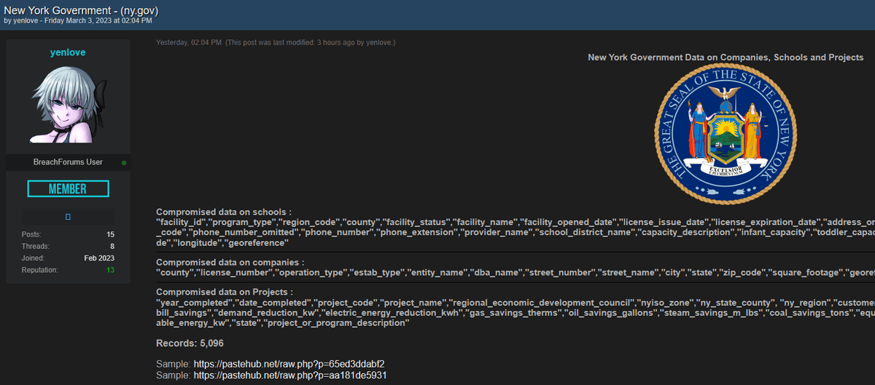This screenshot has width=875, height=385.
Task: Click the New York state seal image
Action: click(x=725, y=135)
